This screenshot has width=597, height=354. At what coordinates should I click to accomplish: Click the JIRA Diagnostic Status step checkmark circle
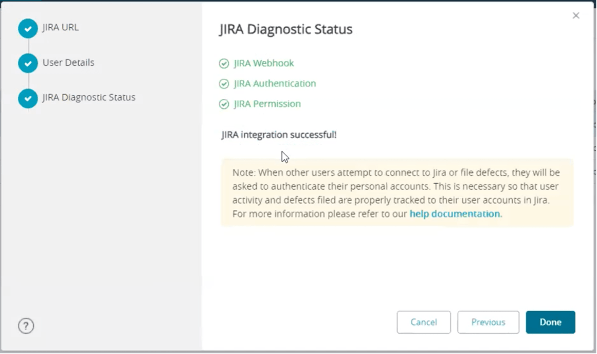(28, 98)
